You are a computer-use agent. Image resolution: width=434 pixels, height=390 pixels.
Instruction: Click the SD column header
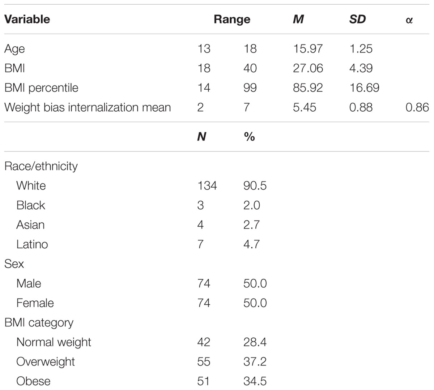357,19
